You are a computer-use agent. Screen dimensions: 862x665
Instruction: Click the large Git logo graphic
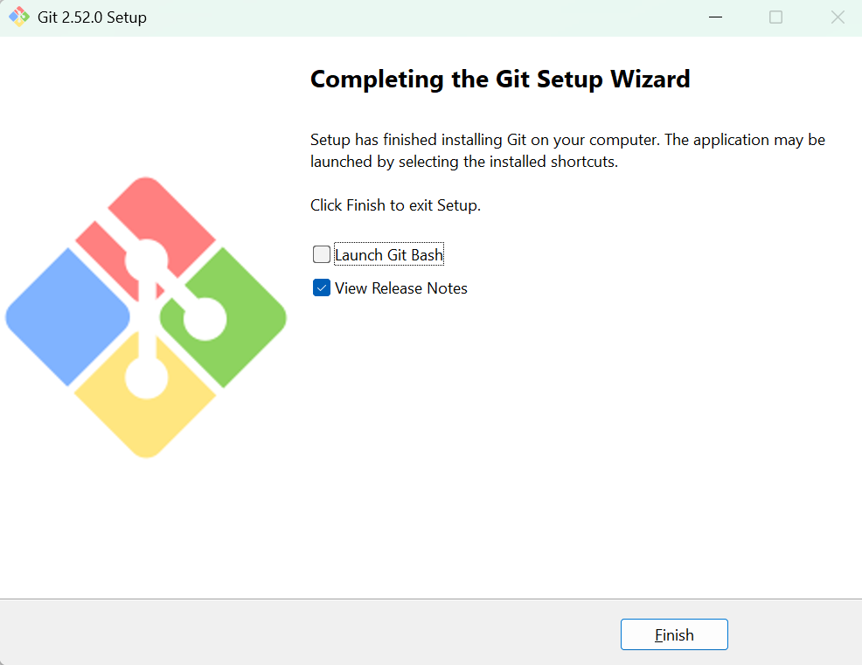(146, 319)
